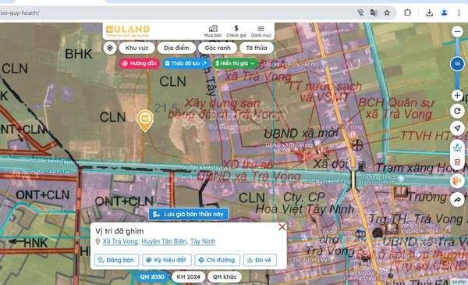
Task: Open the Danh mục hamburger menu
Action: tap(261, 31)
